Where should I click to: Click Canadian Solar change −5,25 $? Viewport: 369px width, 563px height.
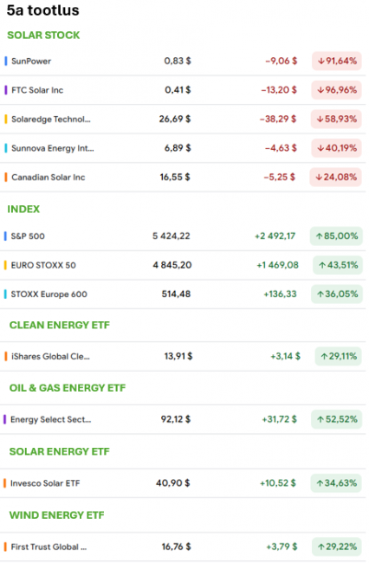point(279,178)
